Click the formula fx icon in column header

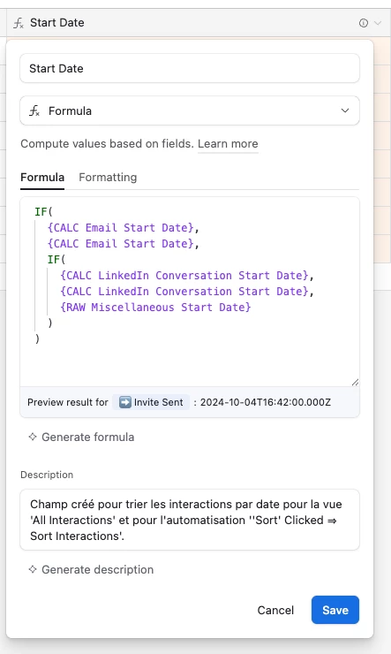tap(19, 23)
